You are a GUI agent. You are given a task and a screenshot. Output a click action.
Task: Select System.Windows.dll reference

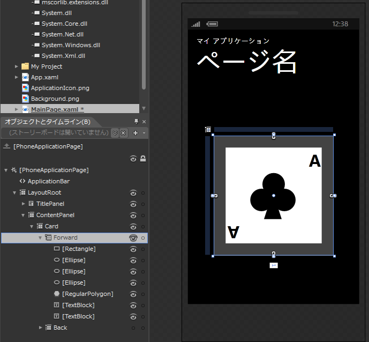(x=71, y=45)
